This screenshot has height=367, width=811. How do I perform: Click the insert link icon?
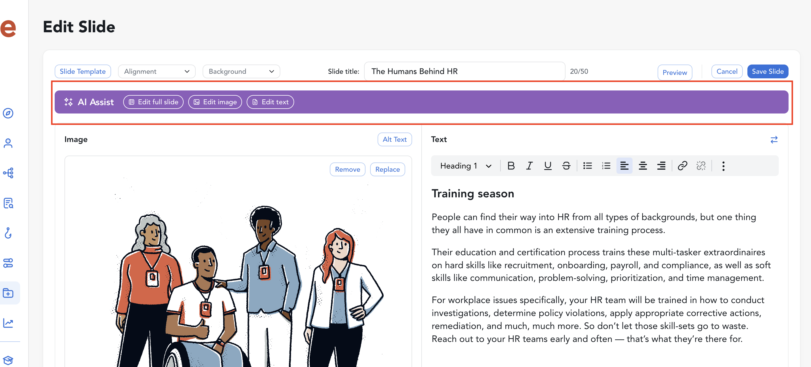[682, 166]
